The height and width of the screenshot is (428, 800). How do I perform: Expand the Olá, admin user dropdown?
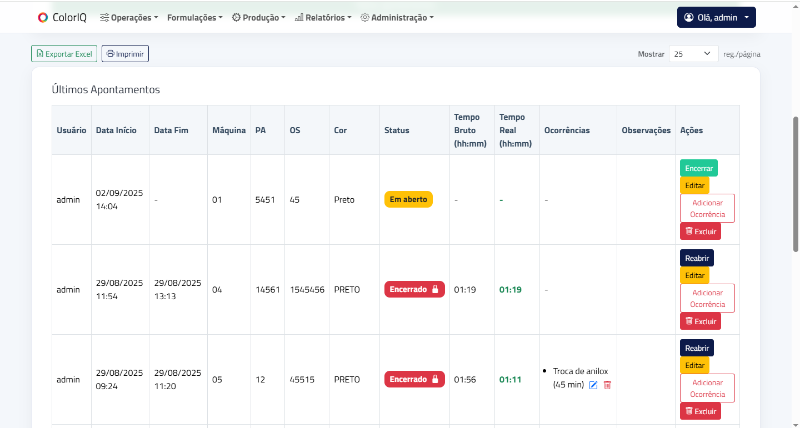coord(717,17)
